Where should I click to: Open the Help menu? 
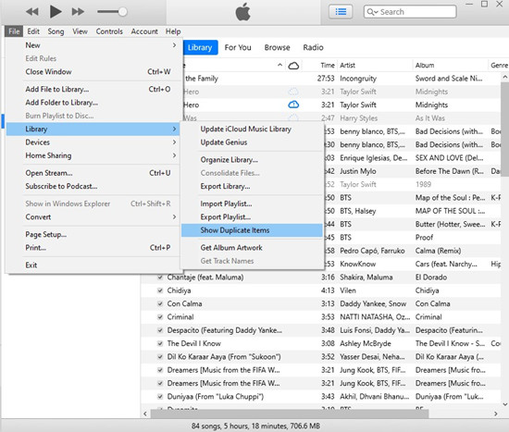[173, 31]
